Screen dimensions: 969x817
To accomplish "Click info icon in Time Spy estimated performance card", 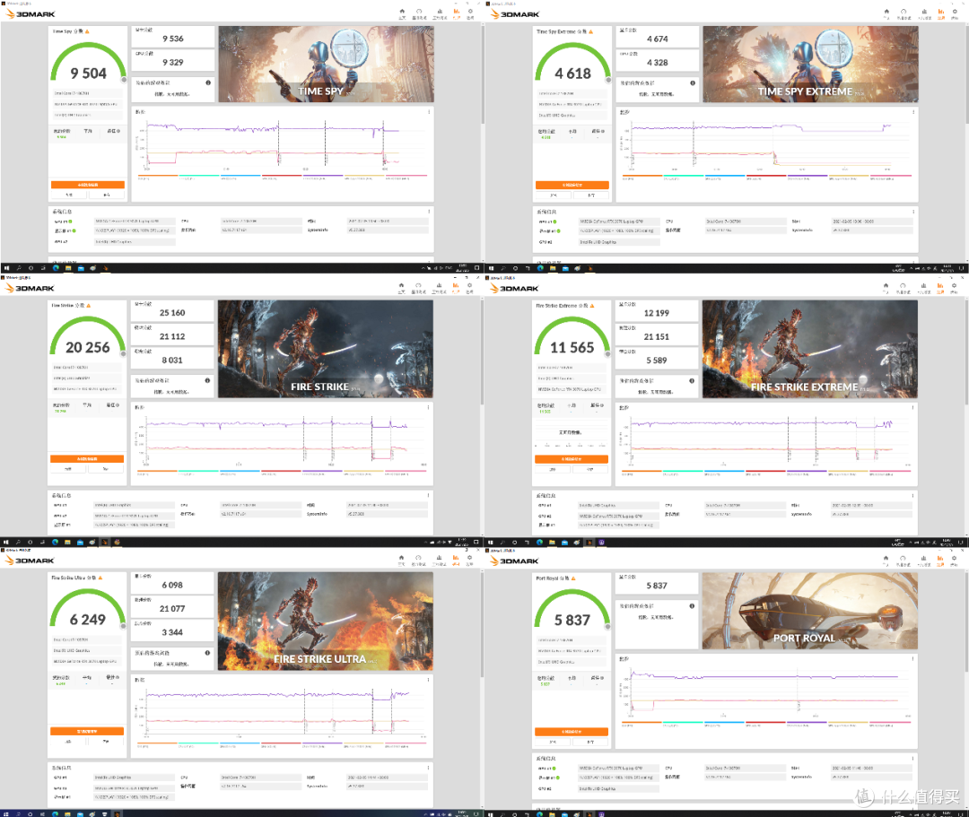I will [208, 83].
